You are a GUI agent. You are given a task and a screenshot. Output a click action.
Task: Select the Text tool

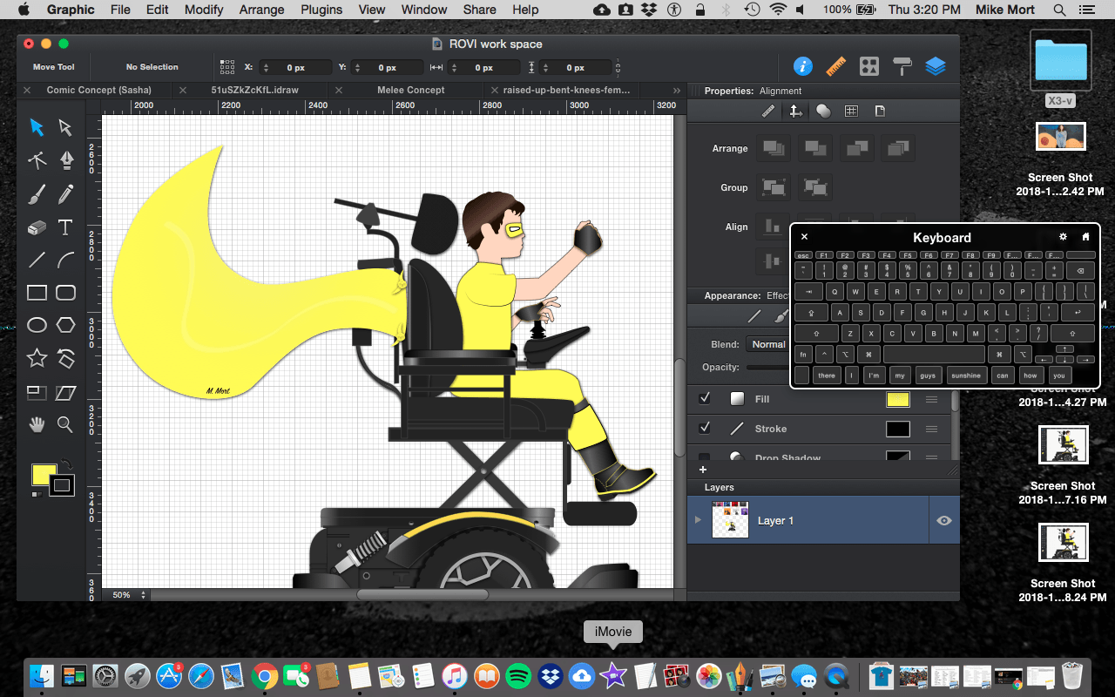[x=65, y=227]
